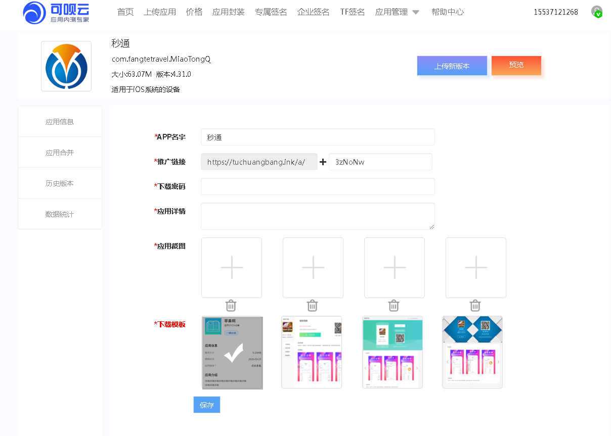Click the orange 预览 preview button
611x436 pixels.
[x=516, y=66]
